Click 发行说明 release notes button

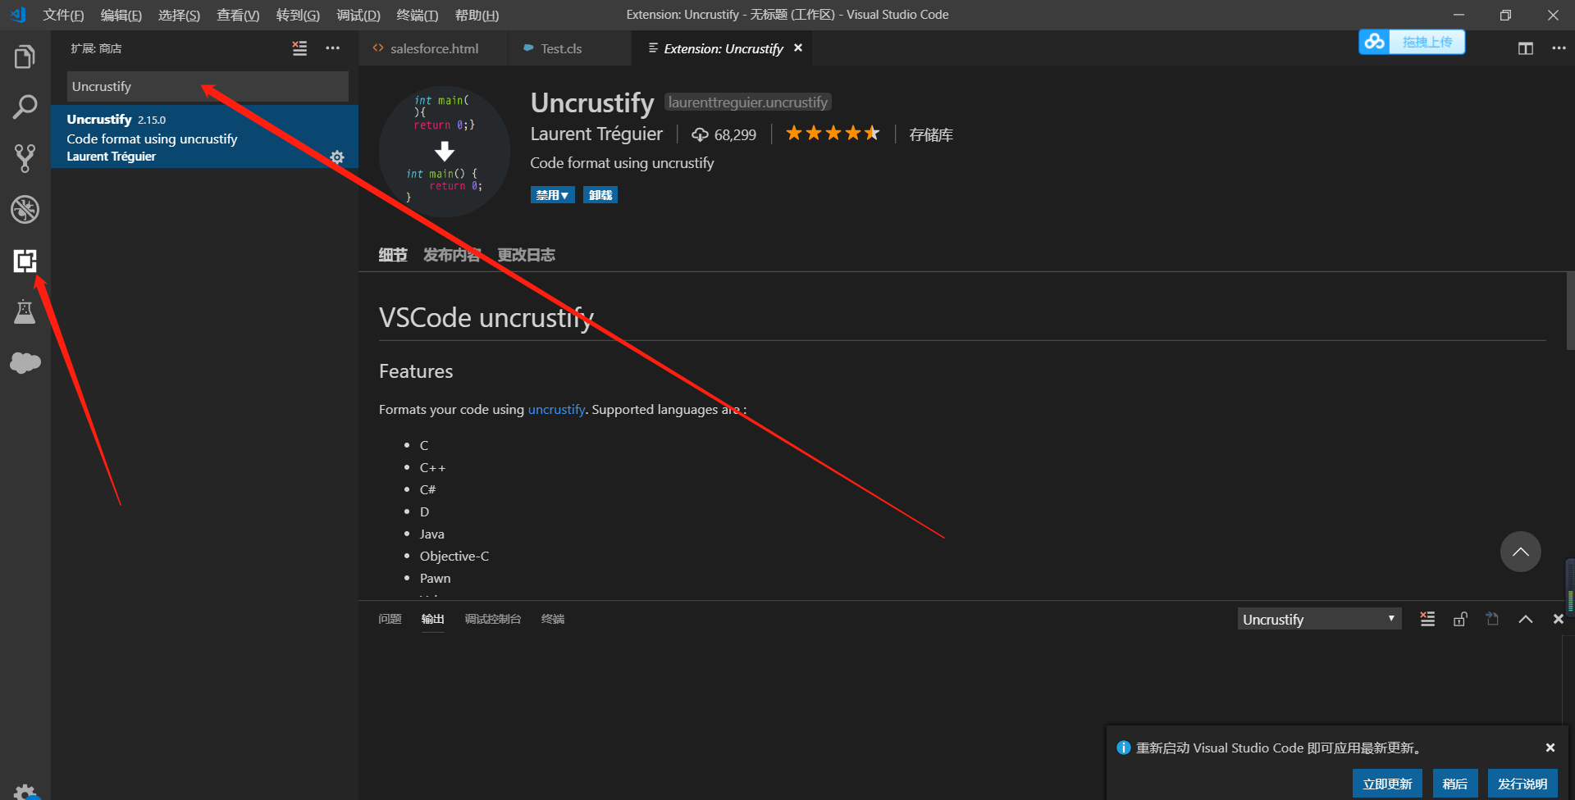point(1522,784)
